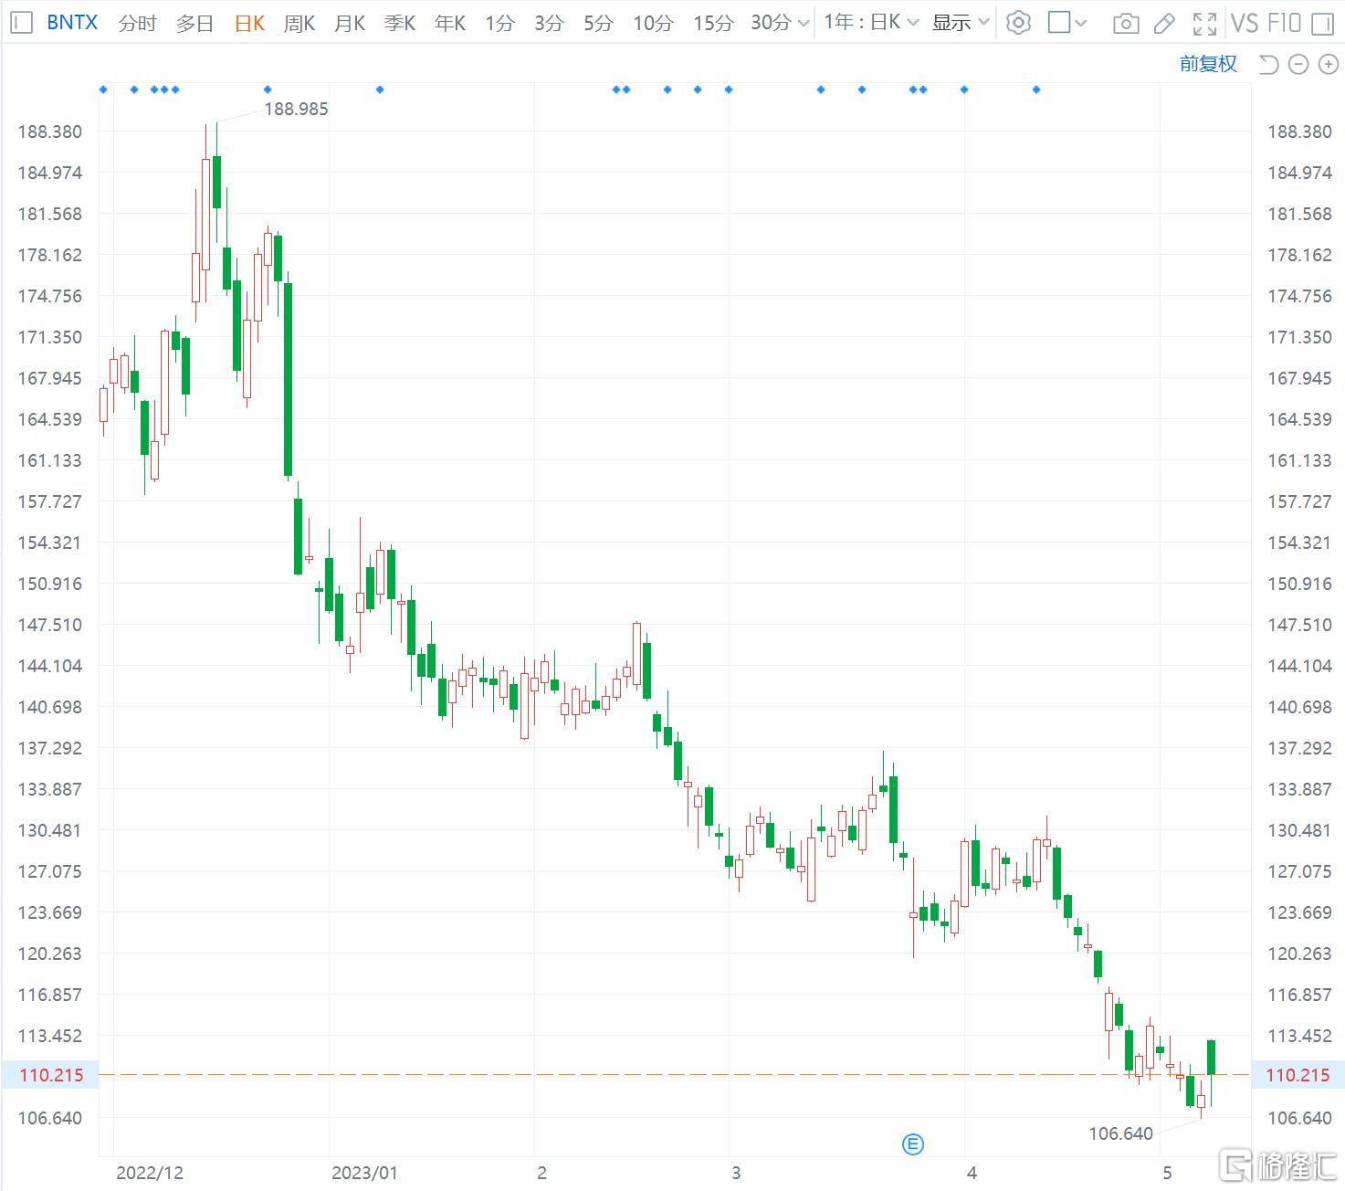Select the 月K monthly candlestick tab
1345x1191 pixels.
coord(350,23)
